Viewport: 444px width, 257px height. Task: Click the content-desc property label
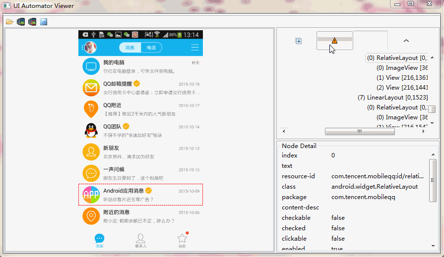pos(300,207)
